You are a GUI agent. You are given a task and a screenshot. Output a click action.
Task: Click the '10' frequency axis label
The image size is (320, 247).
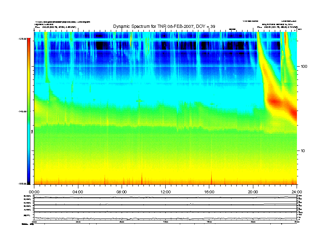[x=303, y=151]
